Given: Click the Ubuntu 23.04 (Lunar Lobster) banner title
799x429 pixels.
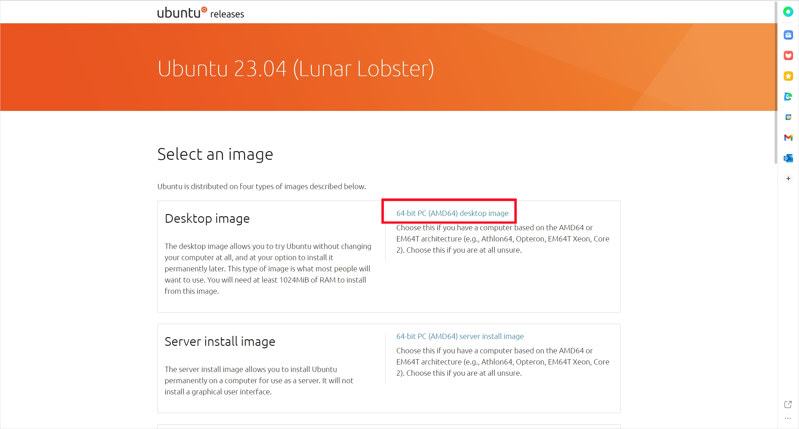Looking at the screenshot, I should pyautogui.click(x=295, y=69).
